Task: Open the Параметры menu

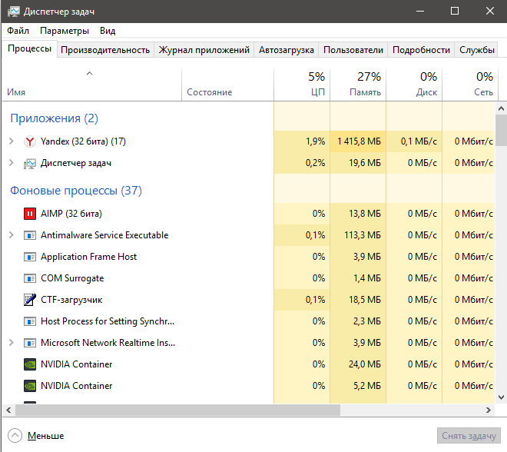Action: [x=65, y=31]
